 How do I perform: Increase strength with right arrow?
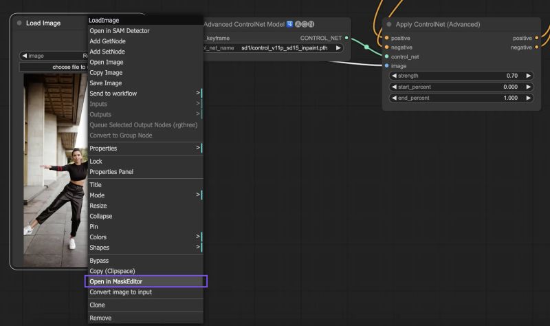(x=528, y=76)
